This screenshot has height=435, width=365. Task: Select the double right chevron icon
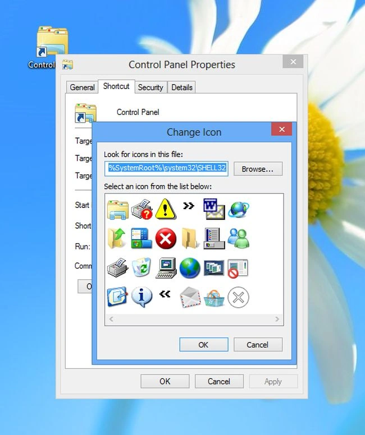click(x=189, y=206)
